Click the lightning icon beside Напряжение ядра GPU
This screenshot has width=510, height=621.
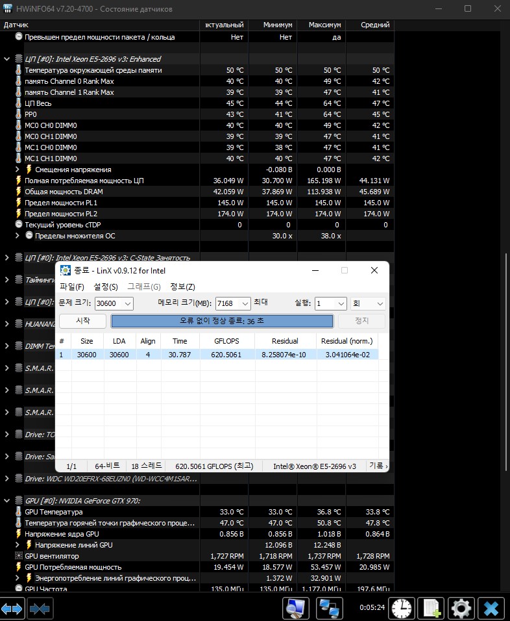[18, 534]
